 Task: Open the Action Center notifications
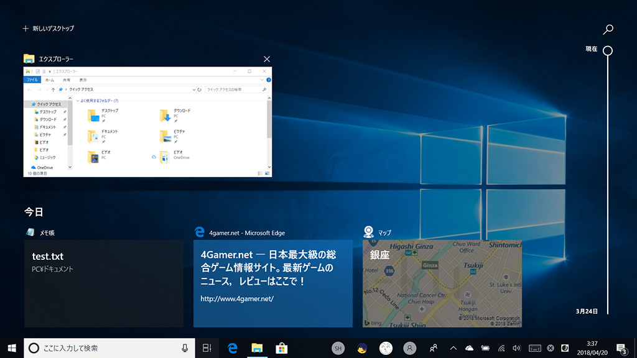pos(621,348)
